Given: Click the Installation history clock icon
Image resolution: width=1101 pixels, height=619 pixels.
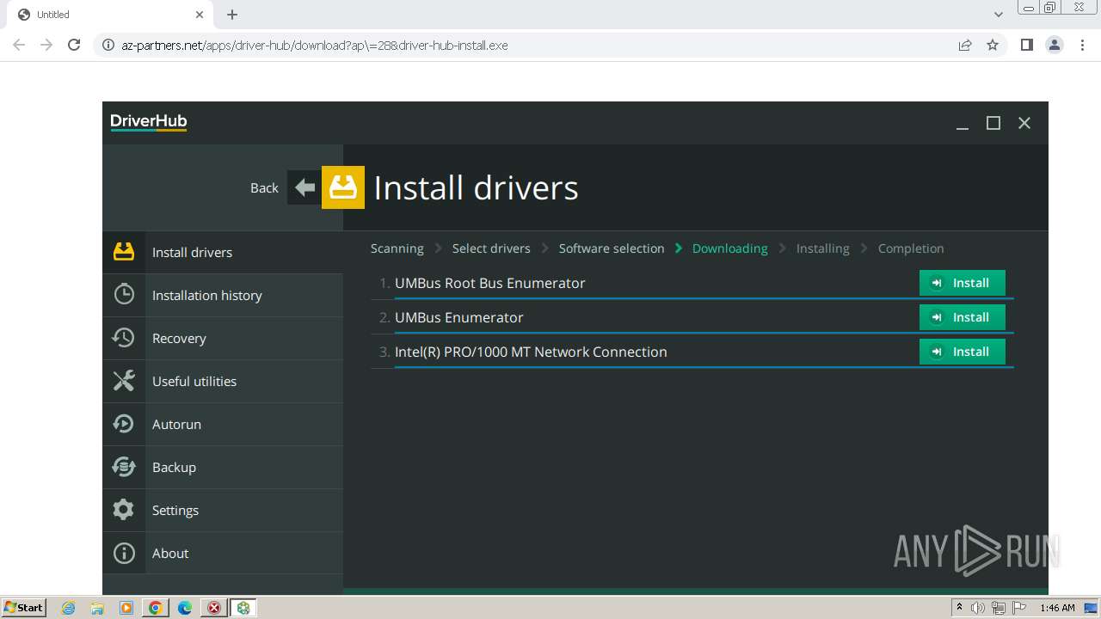Looking at the screenshot, I should [x=124, y=295].
